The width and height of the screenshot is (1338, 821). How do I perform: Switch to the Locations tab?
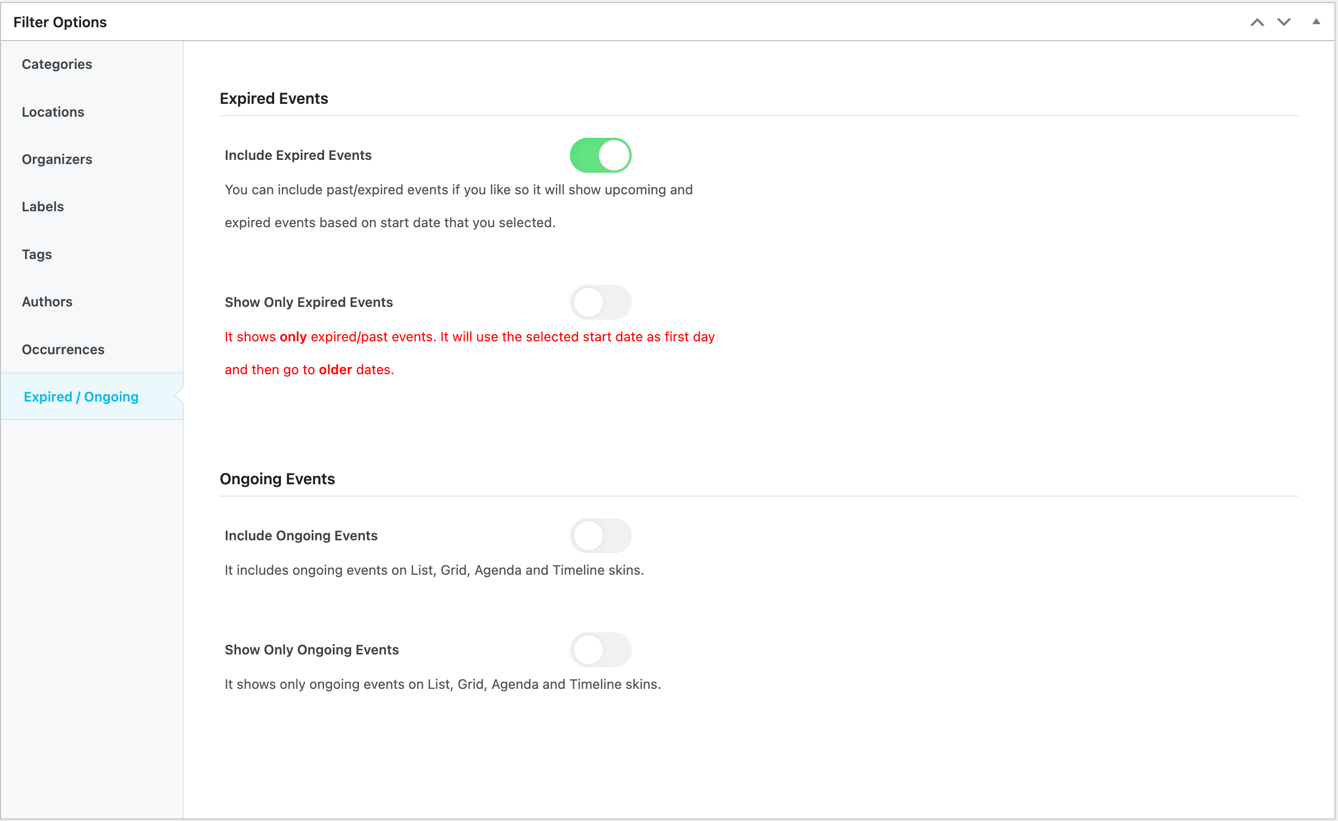point(53,112)
